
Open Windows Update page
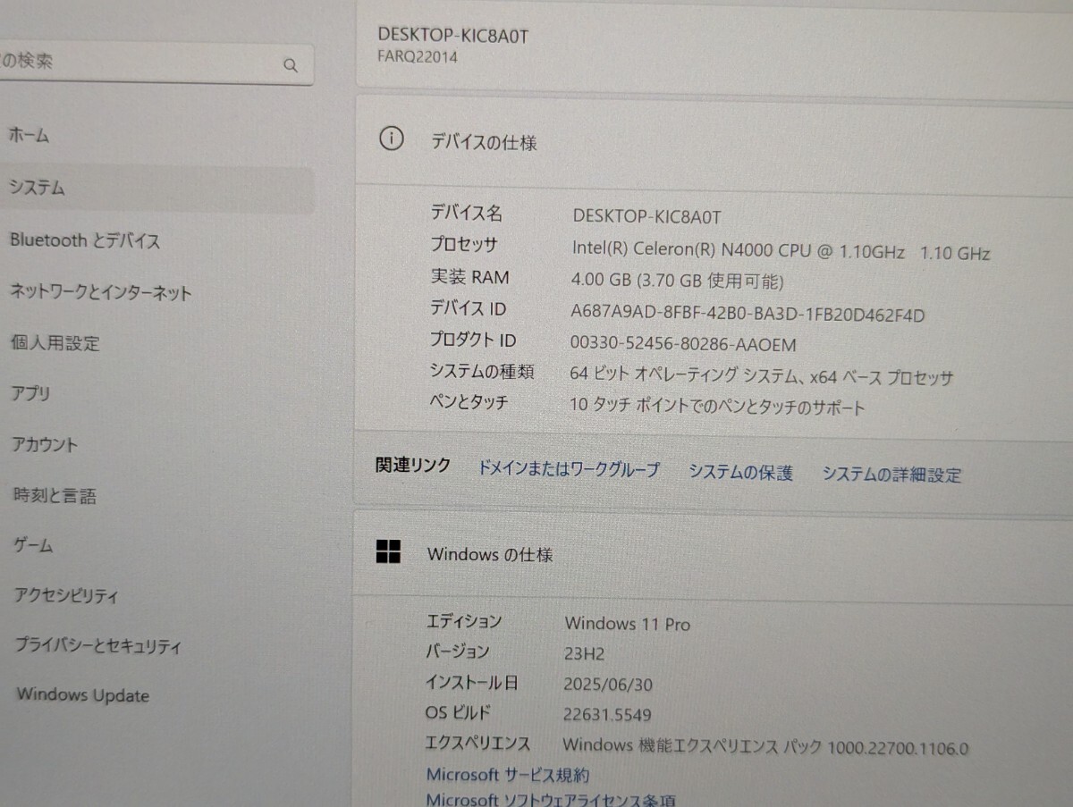[x=82, y=695]
